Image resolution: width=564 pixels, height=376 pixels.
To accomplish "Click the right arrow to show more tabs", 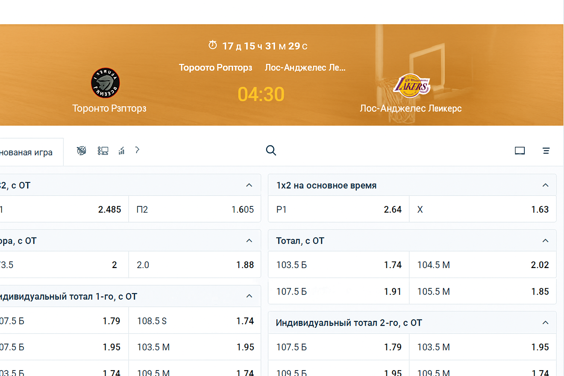I will 137,150.
